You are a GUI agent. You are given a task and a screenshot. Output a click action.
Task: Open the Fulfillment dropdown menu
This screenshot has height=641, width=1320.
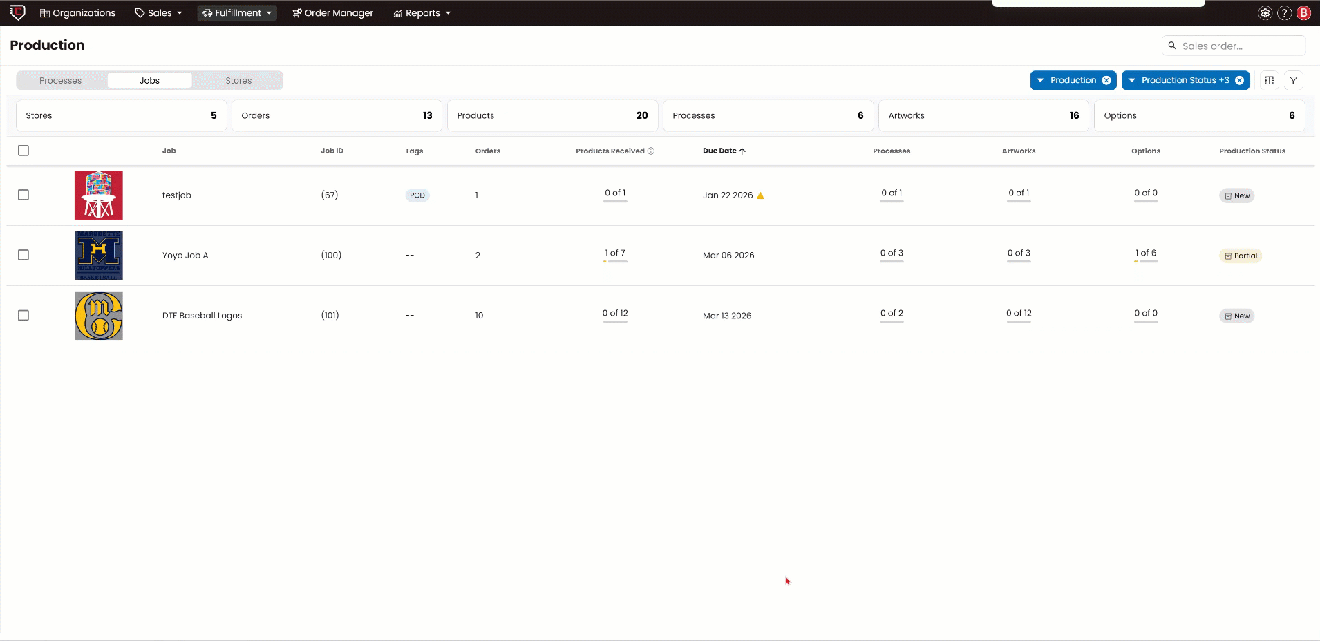pyautogui.click(x=237, y=13)
